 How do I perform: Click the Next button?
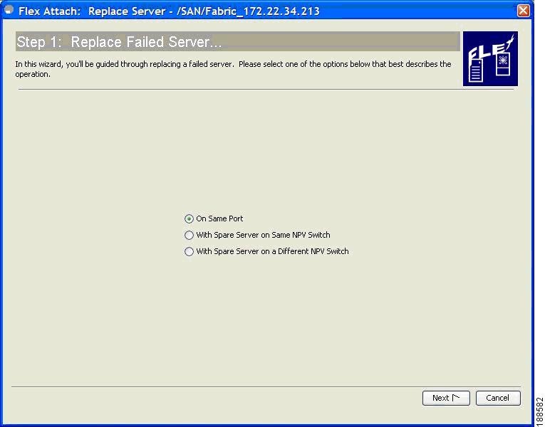pos(446,398)
